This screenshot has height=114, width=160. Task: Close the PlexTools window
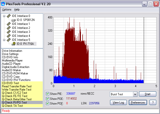[x=156, y=4]
